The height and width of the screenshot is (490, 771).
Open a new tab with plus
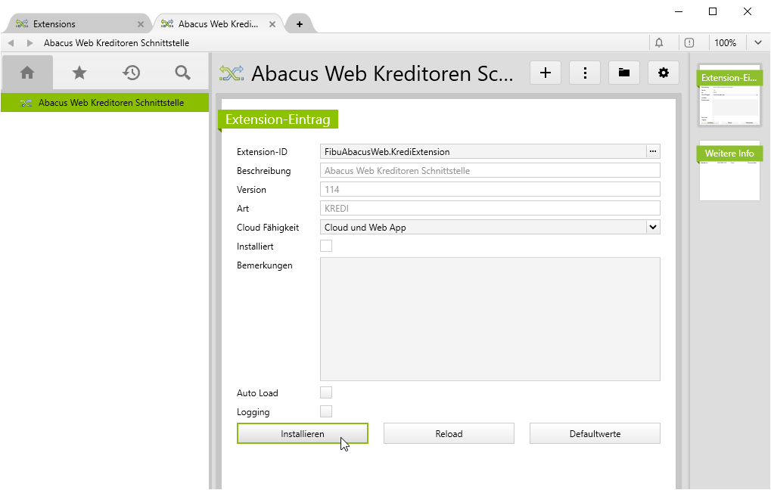tap(300, 24)
